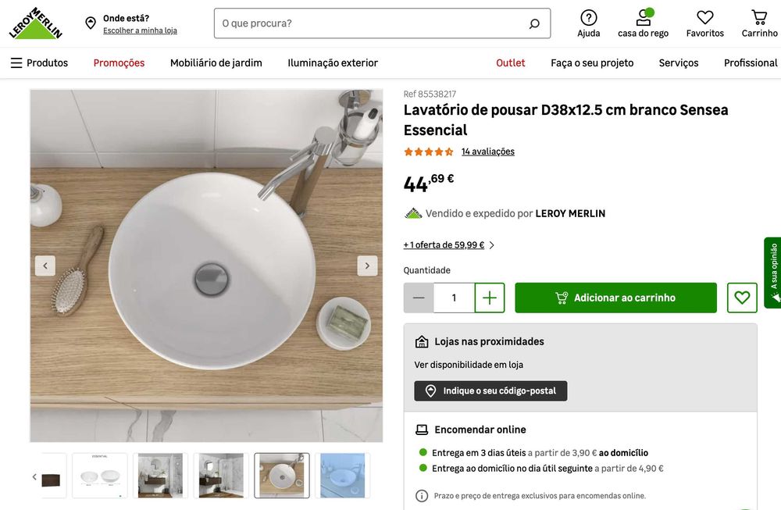Add product to favorites with heart button
The height and width of the screenshot is (510, 781).
coord(742,298)
